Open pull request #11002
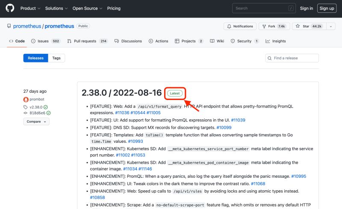 123,155
